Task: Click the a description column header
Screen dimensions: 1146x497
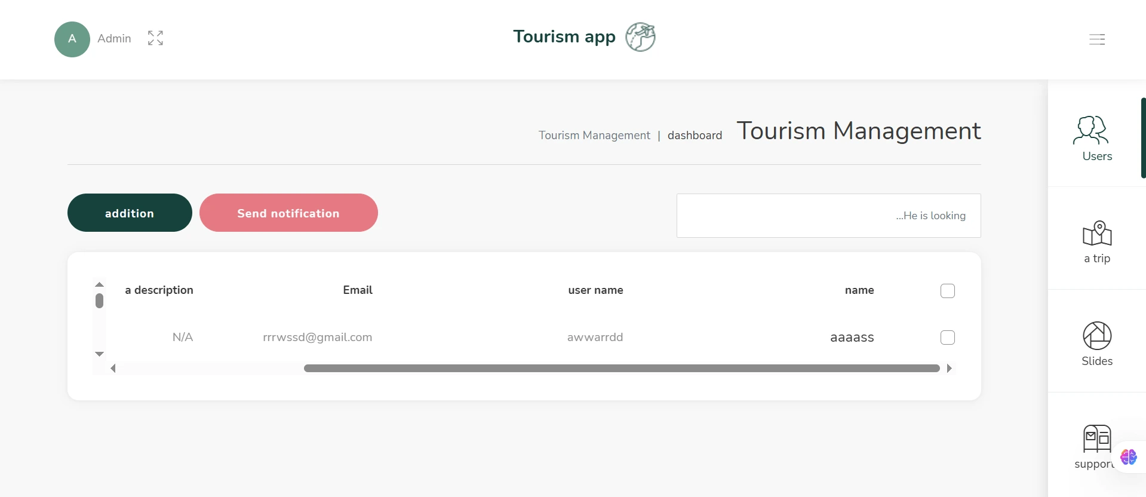Action: [x=159, y=290]
